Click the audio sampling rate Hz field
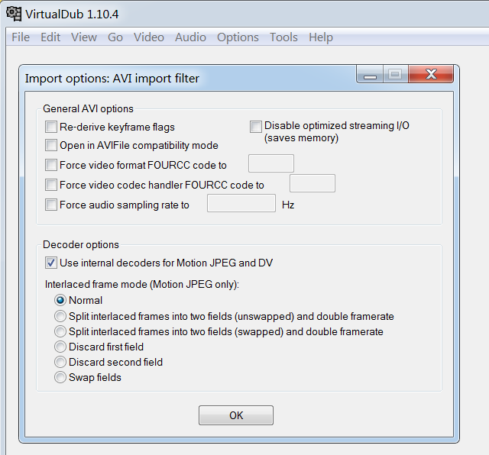The height and width of the screenshot is (455, 489). (x=241, y=203)
